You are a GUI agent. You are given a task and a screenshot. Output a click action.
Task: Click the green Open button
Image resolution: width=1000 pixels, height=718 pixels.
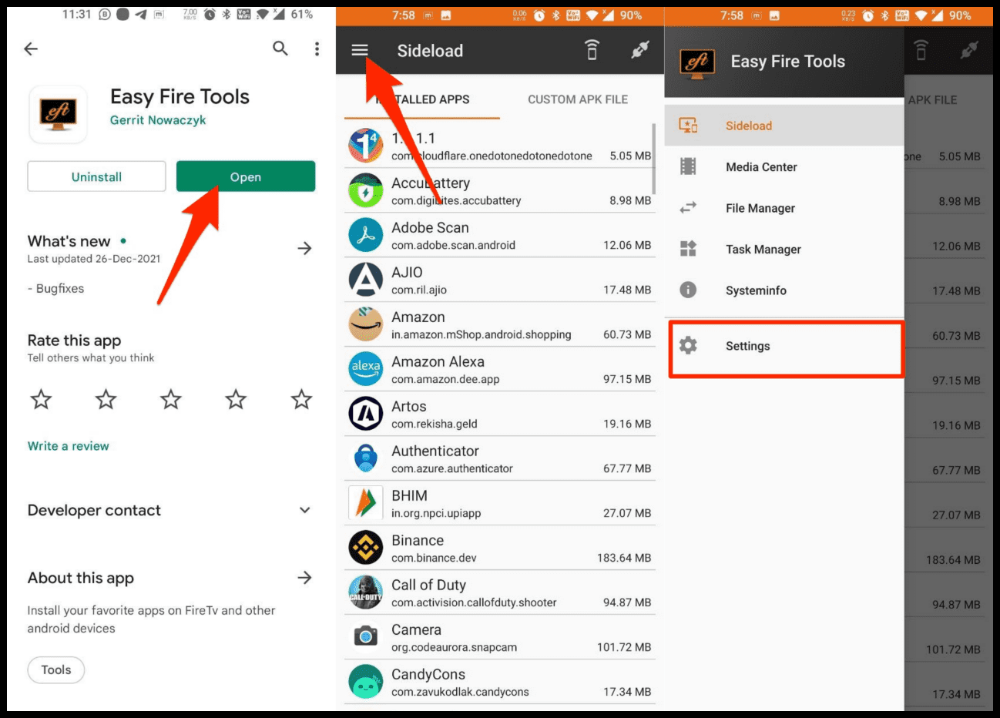click(x=246, y=176)
